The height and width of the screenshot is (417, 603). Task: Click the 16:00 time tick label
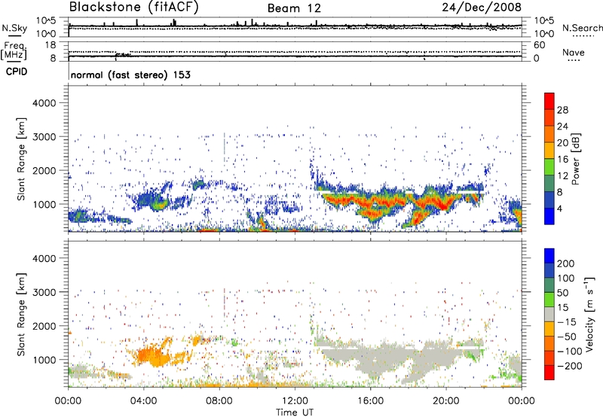click(x=370, y=401)
